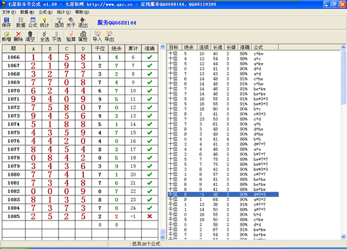Select the a+a formula row
The width and height of the screenshot is (347, 249).
[x=223, y=149]
